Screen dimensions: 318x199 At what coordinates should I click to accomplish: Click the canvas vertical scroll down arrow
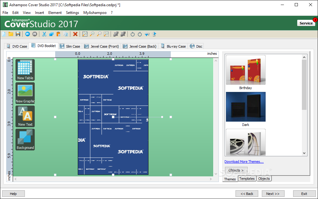point(216,174)
